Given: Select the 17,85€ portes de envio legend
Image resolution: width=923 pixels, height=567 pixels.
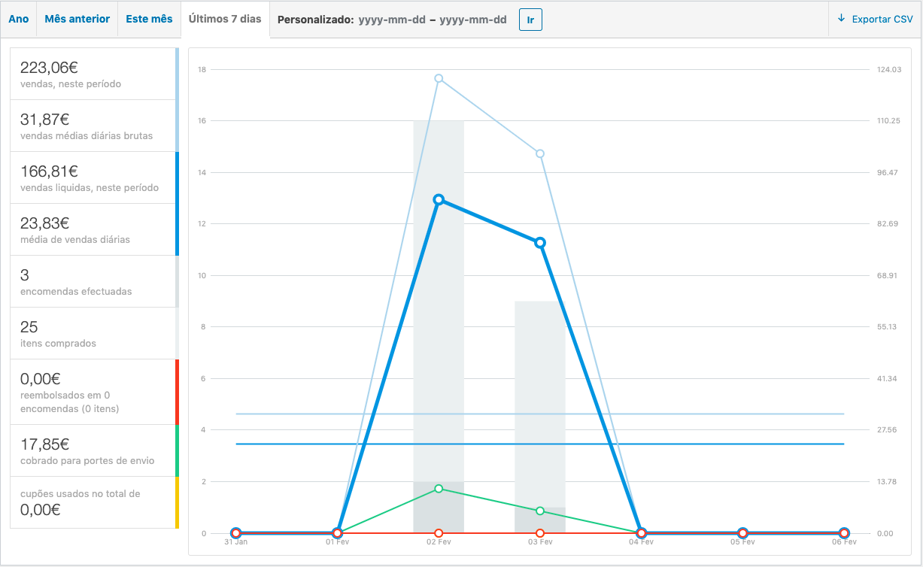Looking at the screenshot, I should 94,450.
